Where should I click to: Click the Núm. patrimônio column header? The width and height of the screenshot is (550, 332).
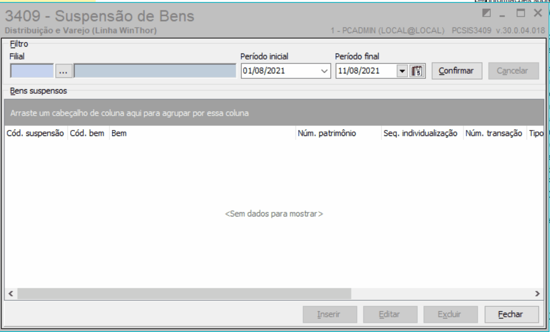(x=338, y=133)
